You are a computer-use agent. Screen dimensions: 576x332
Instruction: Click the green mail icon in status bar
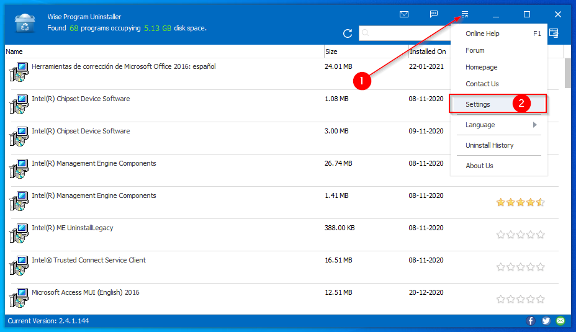560,321
